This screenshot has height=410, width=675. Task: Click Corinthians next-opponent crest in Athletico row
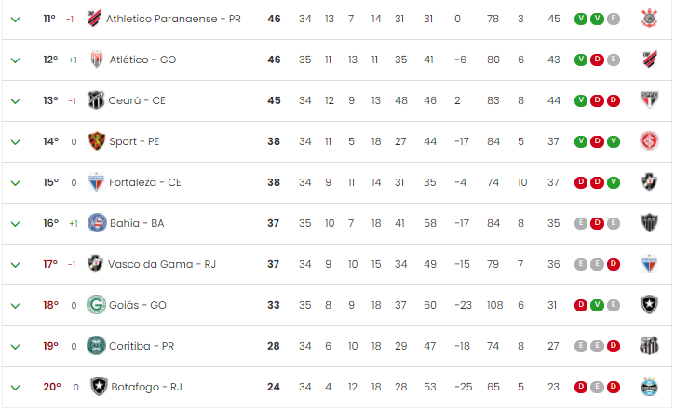(x=649, y=19)
